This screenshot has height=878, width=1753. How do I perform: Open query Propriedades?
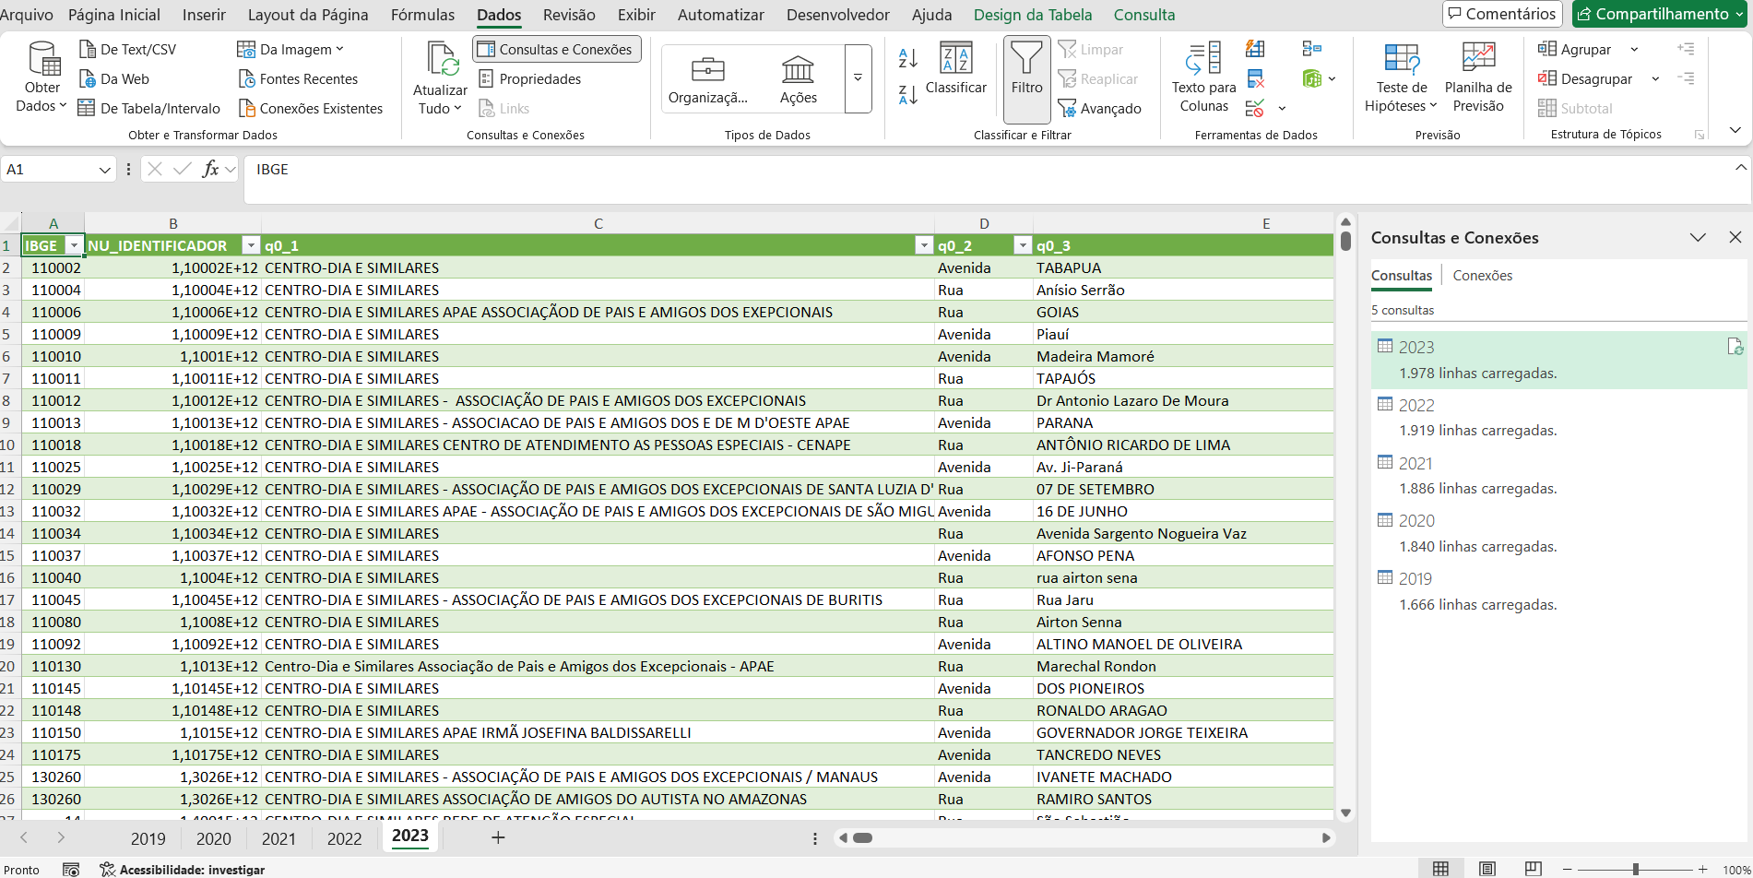pos(530,79)
